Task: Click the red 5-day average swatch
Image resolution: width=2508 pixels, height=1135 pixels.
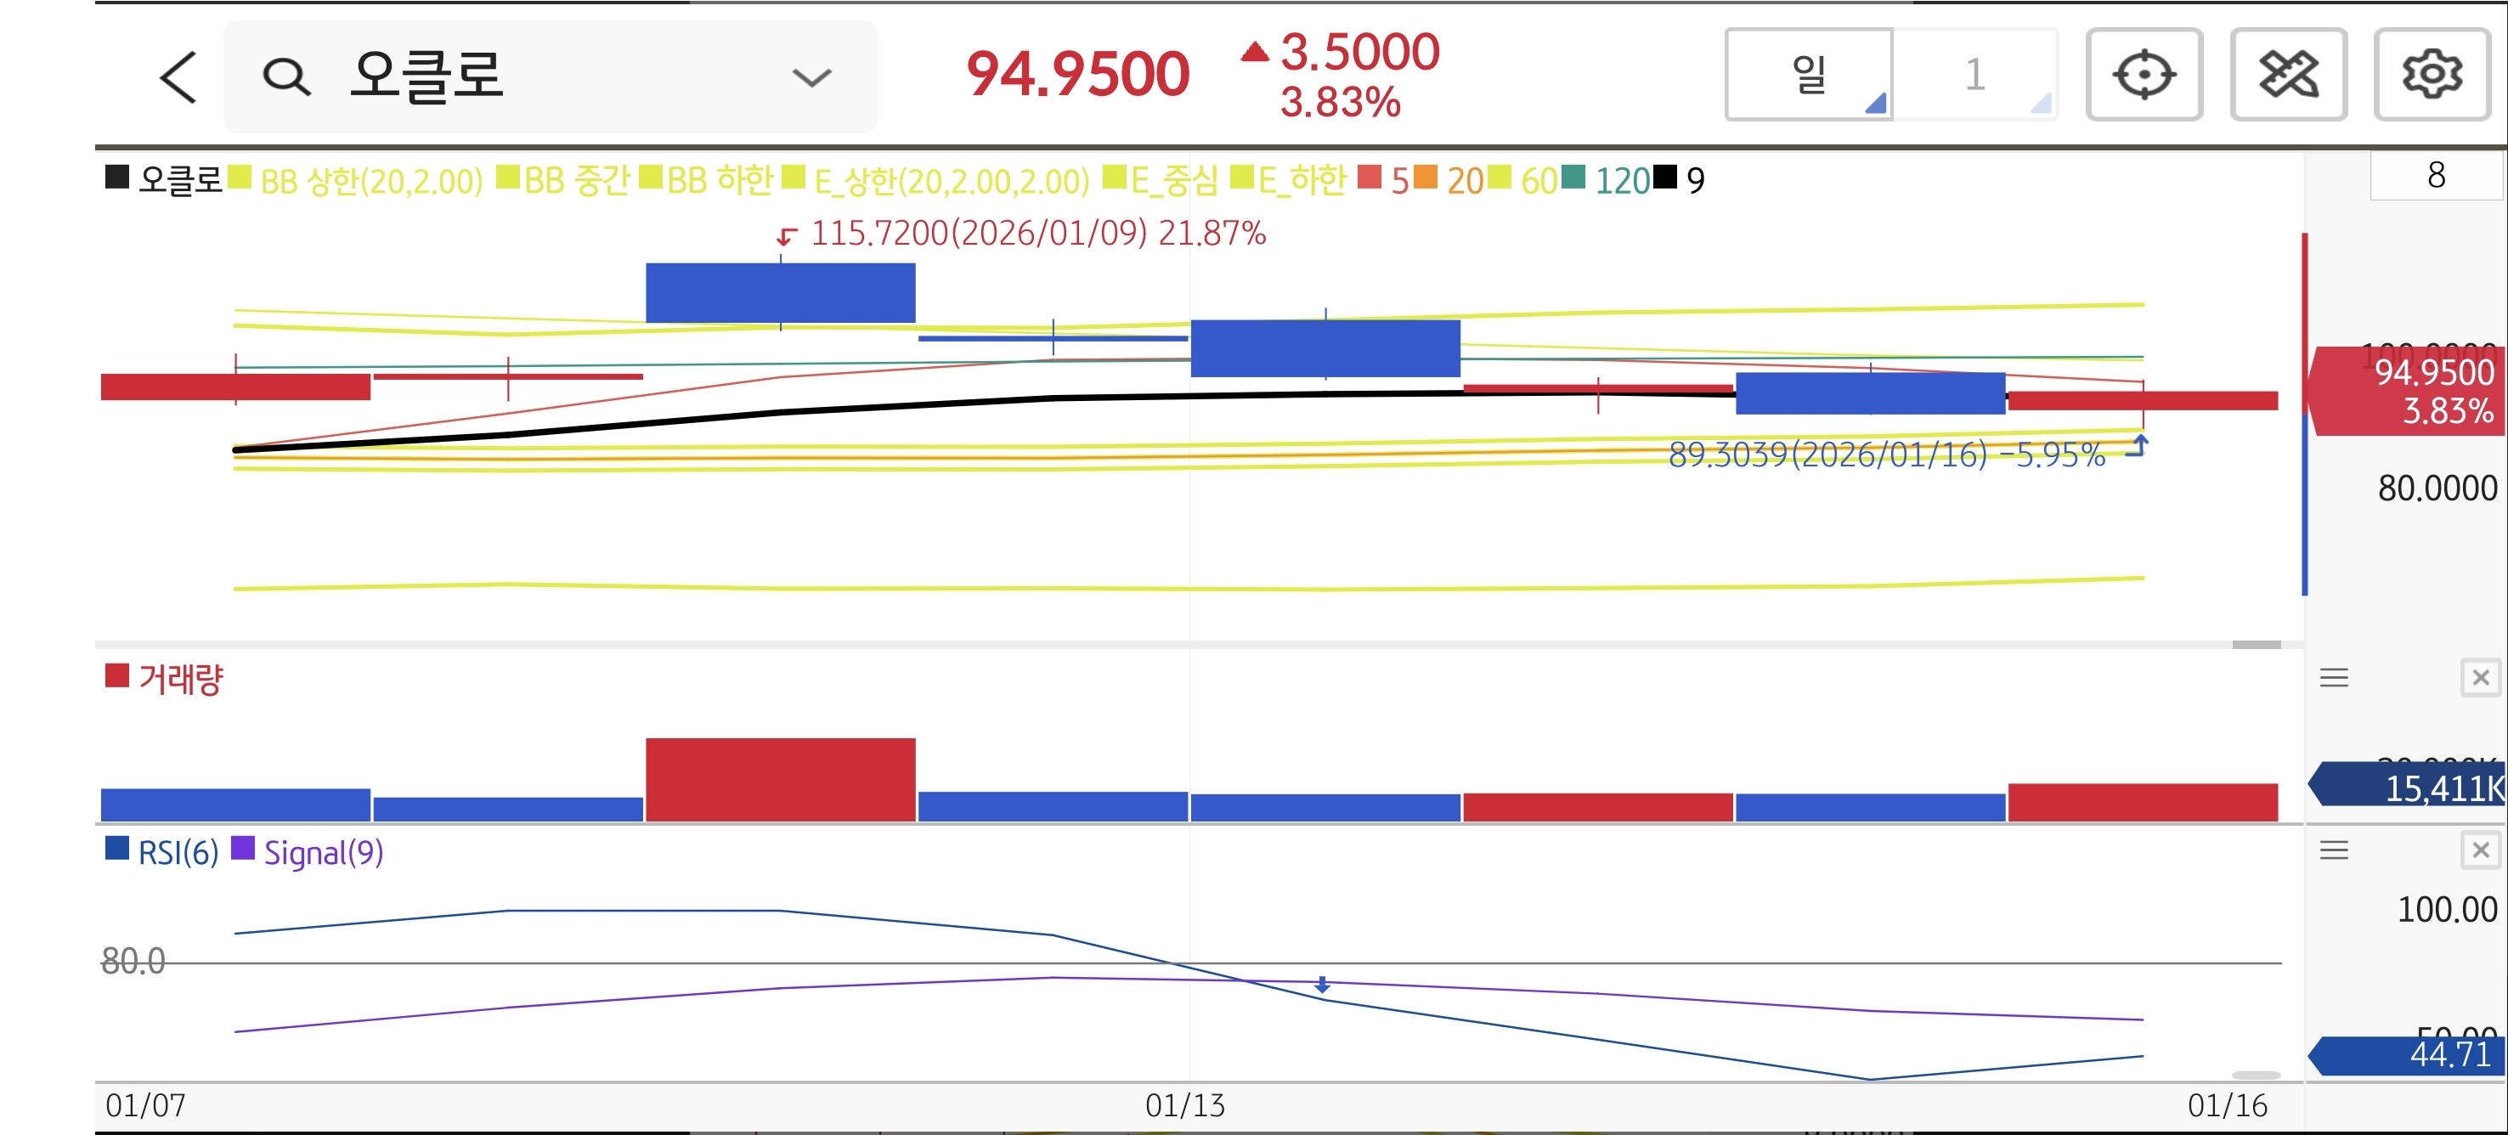Action: pyautogui.click(x=1369, y=178)
